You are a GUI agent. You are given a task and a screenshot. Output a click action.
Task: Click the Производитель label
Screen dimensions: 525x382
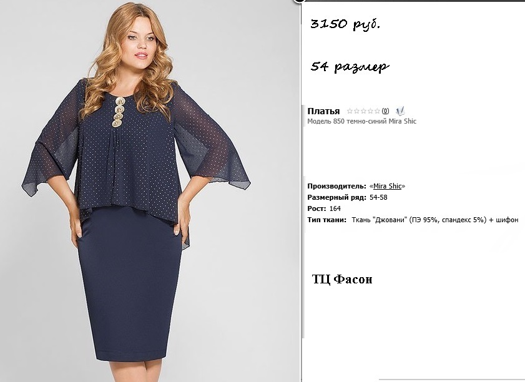coord(337,186)
